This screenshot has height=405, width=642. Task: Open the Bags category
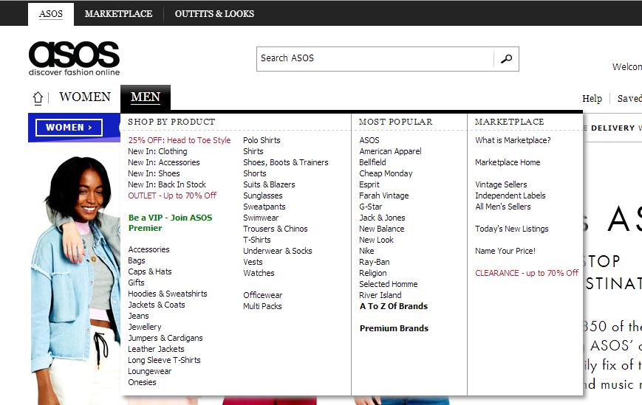(x=137, y=260)
